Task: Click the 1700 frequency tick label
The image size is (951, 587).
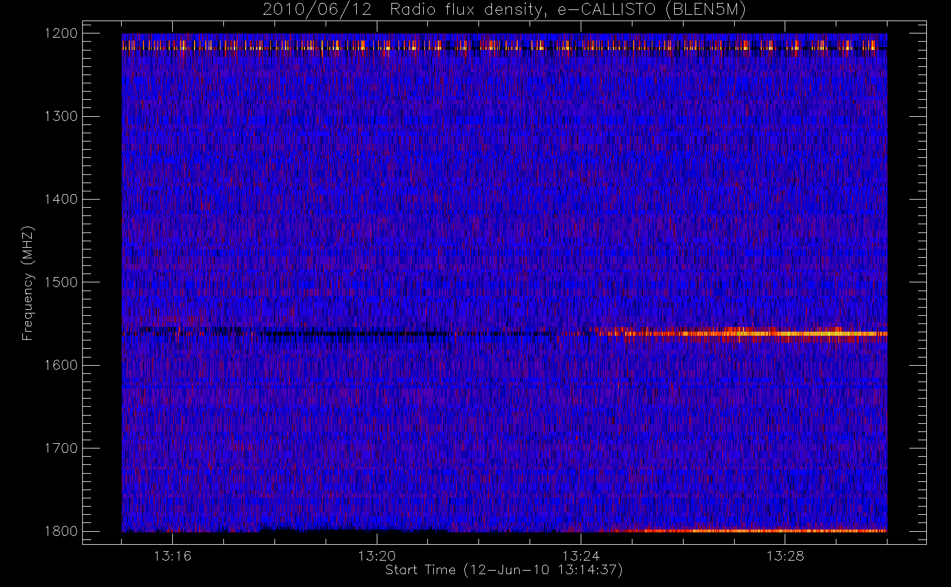Action: pyautogui.click(x=61, y=448)
